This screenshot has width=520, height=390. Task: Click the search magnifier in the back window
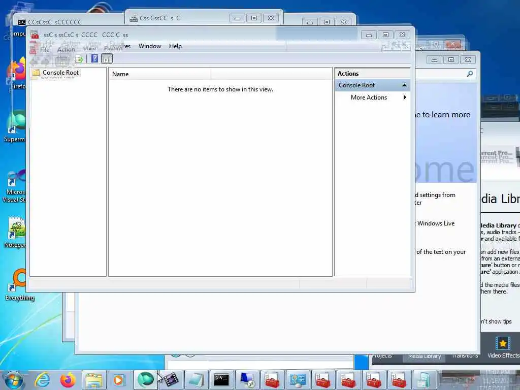pos(470,74)
